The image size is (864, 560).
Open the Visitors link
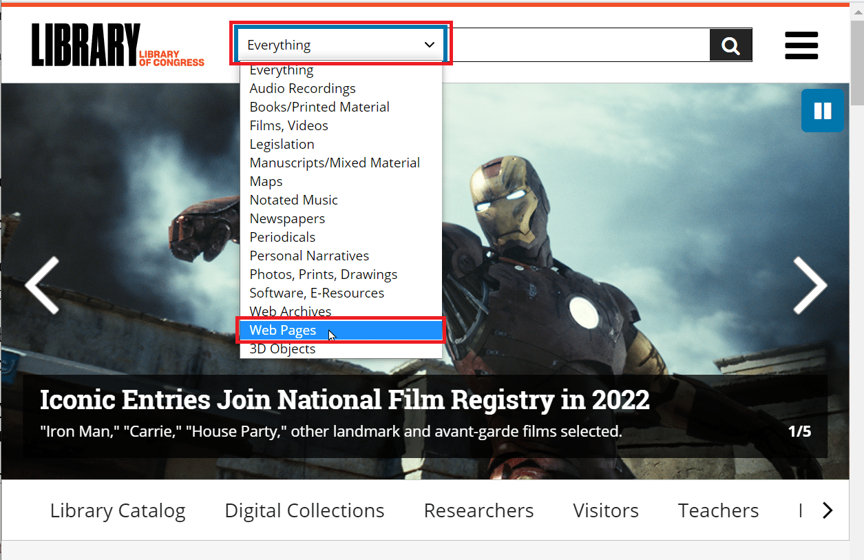pos(606,510)
